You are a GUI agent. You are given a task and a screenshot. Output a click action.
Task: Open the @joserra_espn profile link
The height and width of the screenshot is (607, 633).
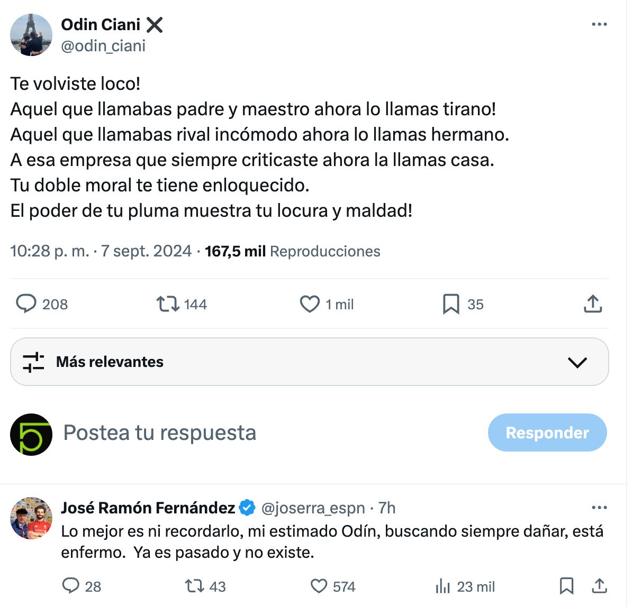(x=313, y=508)
